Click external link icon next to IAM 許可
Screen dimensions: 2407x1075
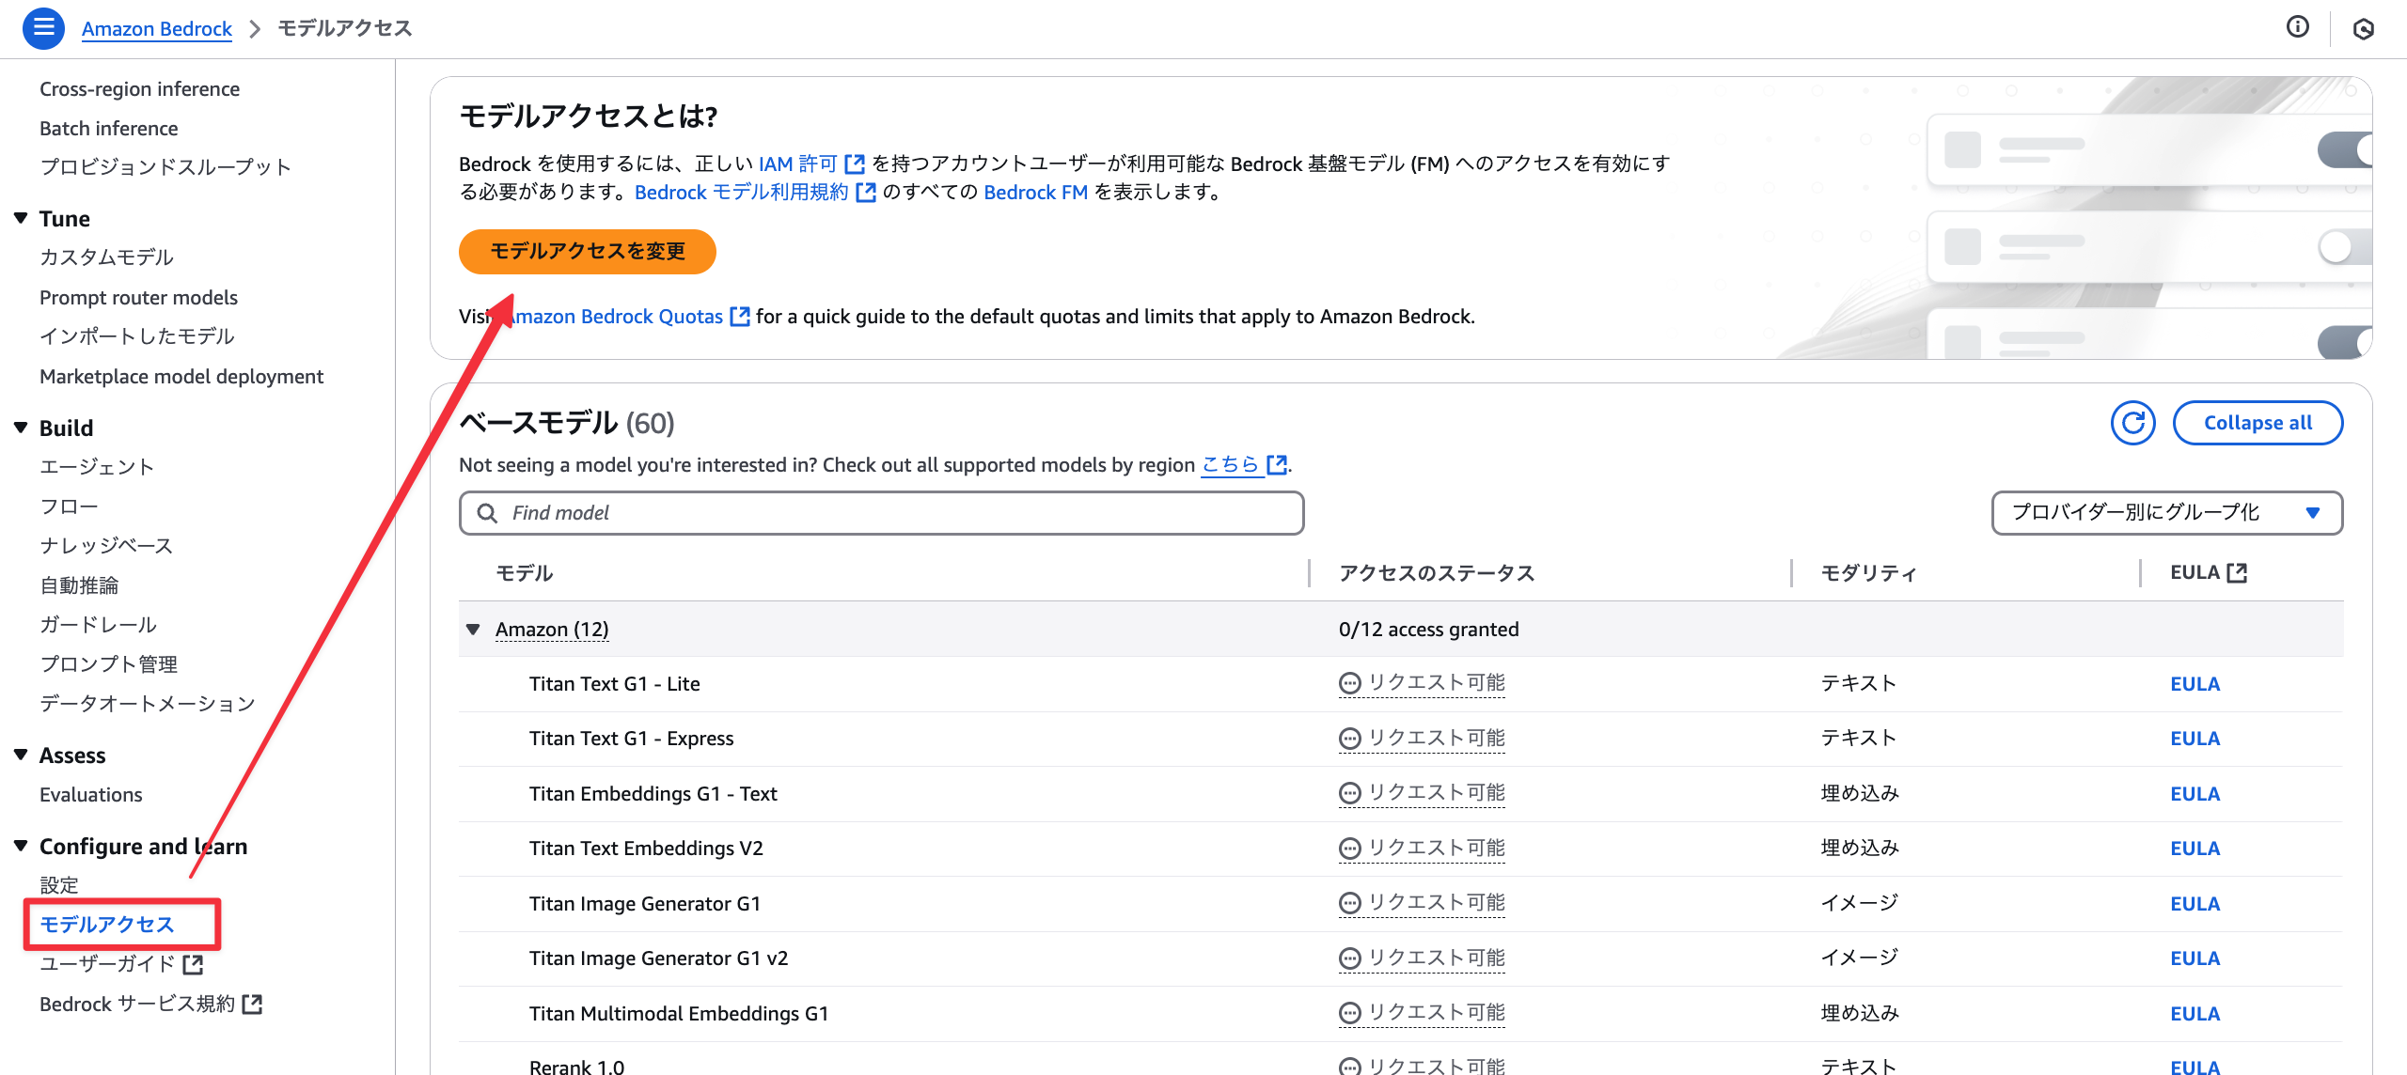855,164
